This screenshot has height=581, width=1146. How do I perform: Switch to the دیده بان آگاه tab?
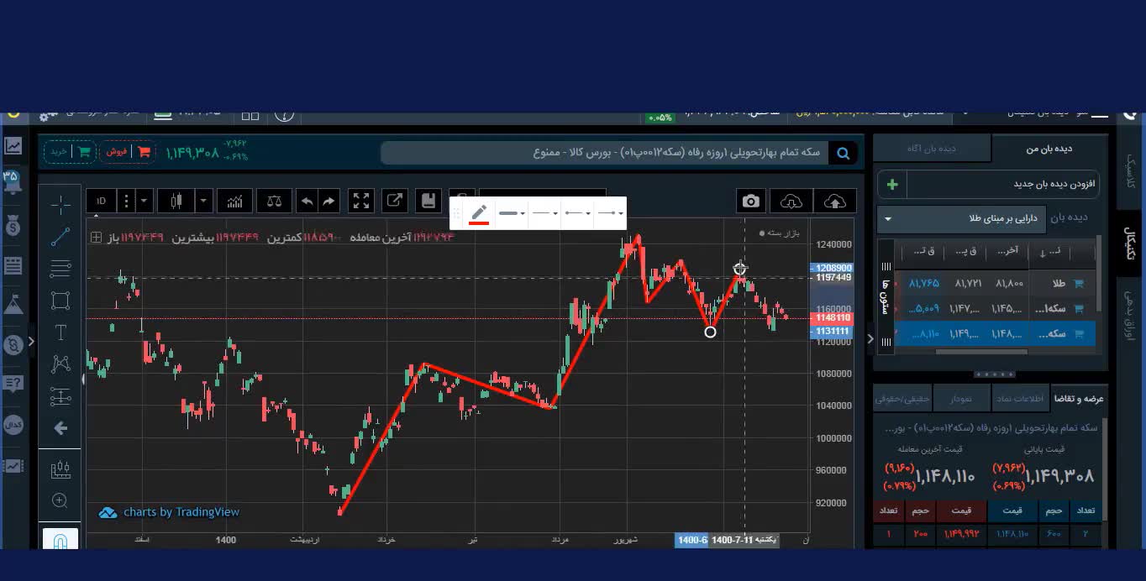(x=931, y=149)
